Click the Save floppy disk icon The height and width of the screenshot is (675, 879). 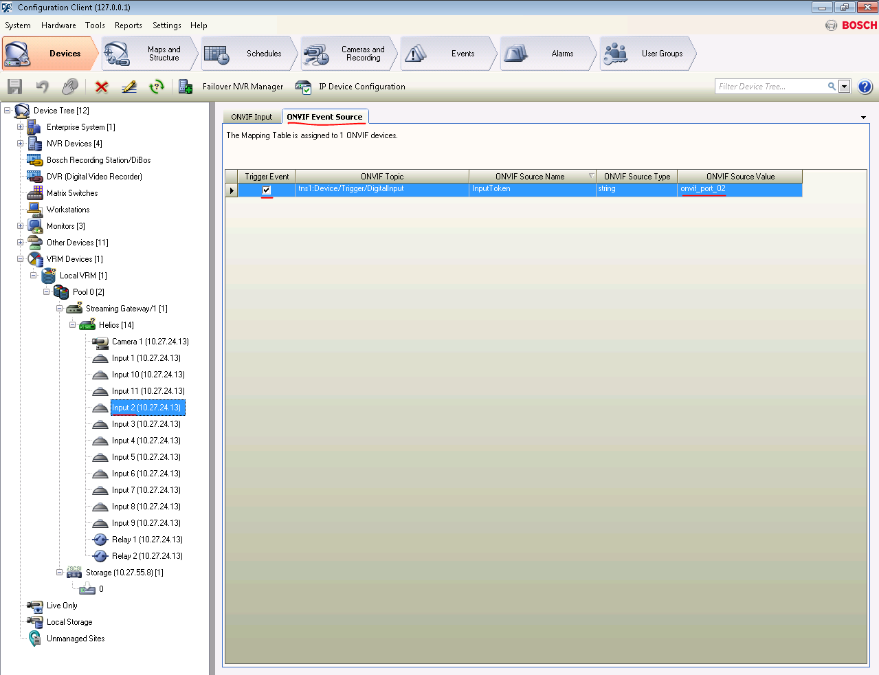coord(14,87)
